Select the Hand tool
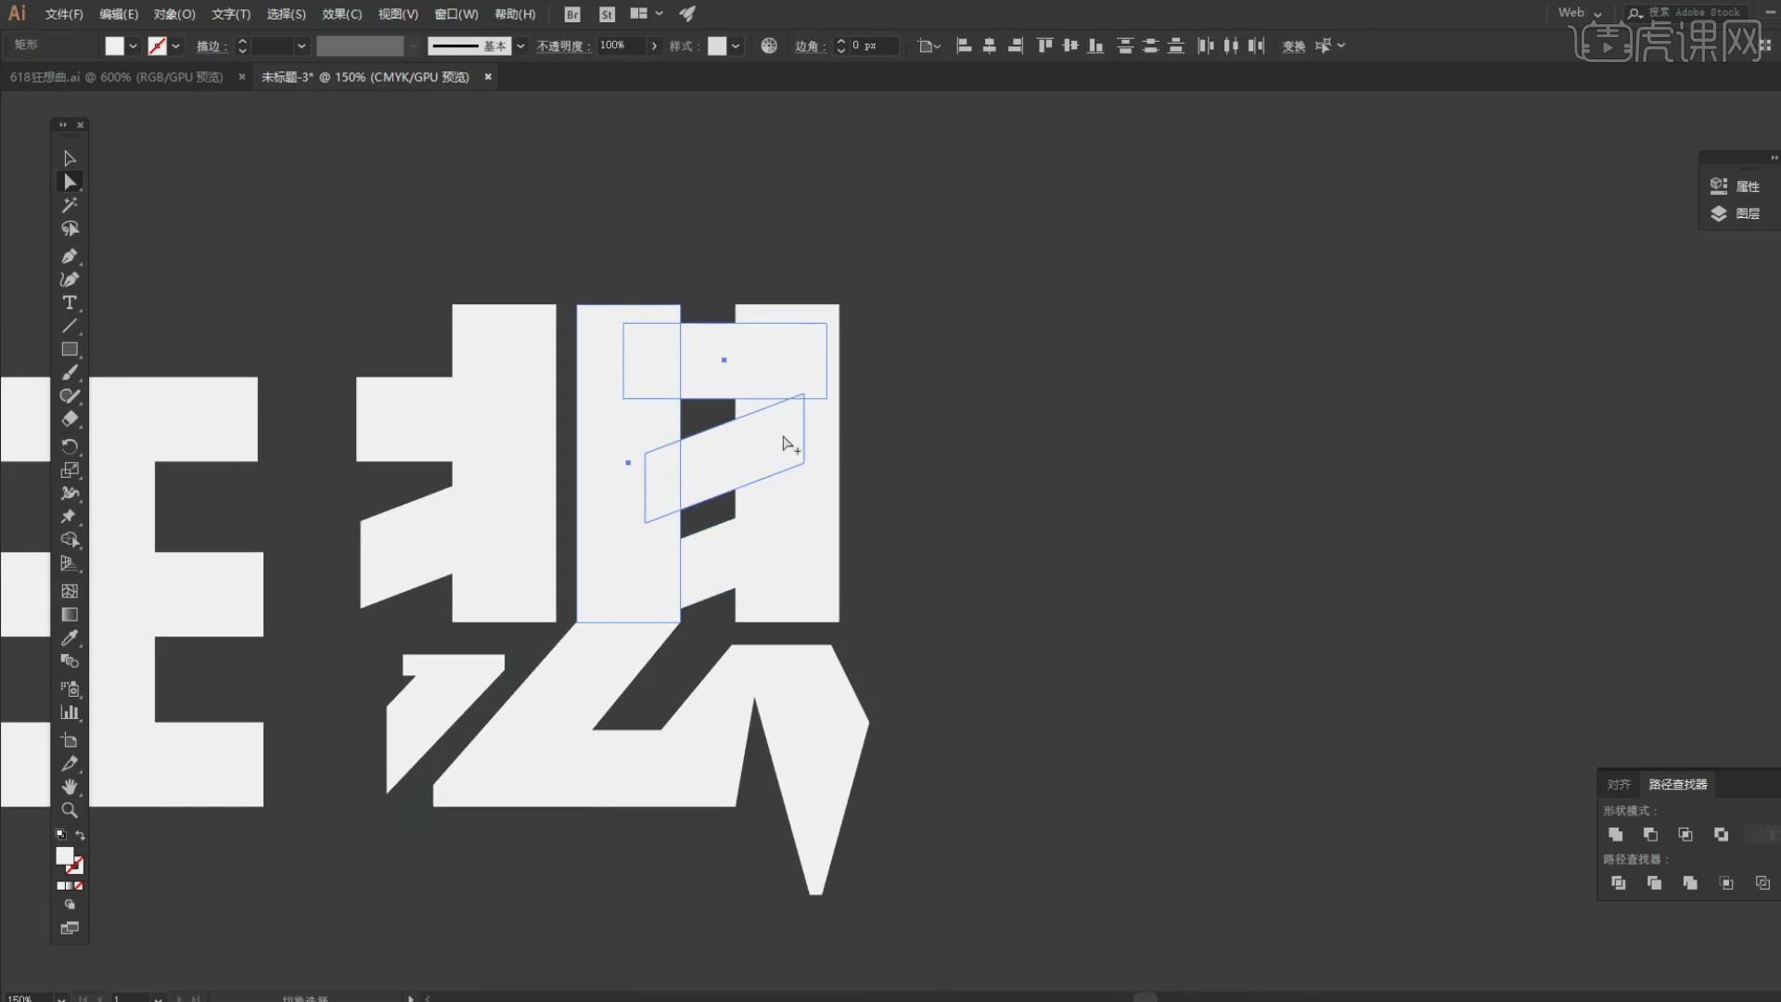Image resolution: width=1781 pixels, height=1002 pixels. tap(70, 787)
